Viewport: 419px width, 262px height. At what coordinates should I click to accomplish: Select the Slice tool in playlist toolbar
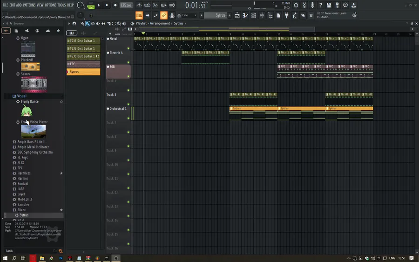(x=108, y=24)
